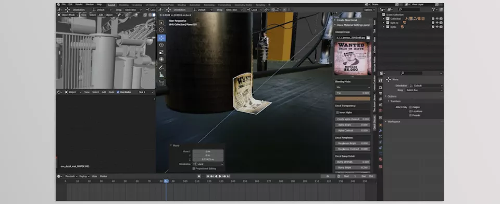This screenshot has width=500, height=204.
Task: Toggle Use Nodes checkbox
Action: [x=118, y=92]
